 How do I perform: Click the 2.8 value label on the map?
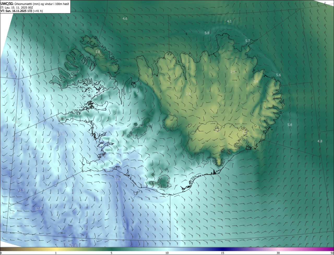[x=233, y=72]
